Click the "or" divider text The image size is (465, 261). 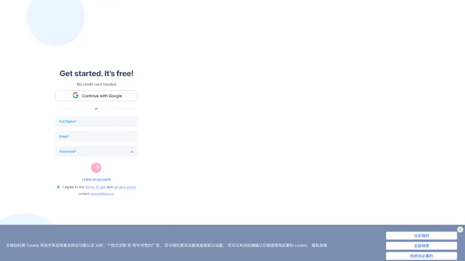(96, 109)
